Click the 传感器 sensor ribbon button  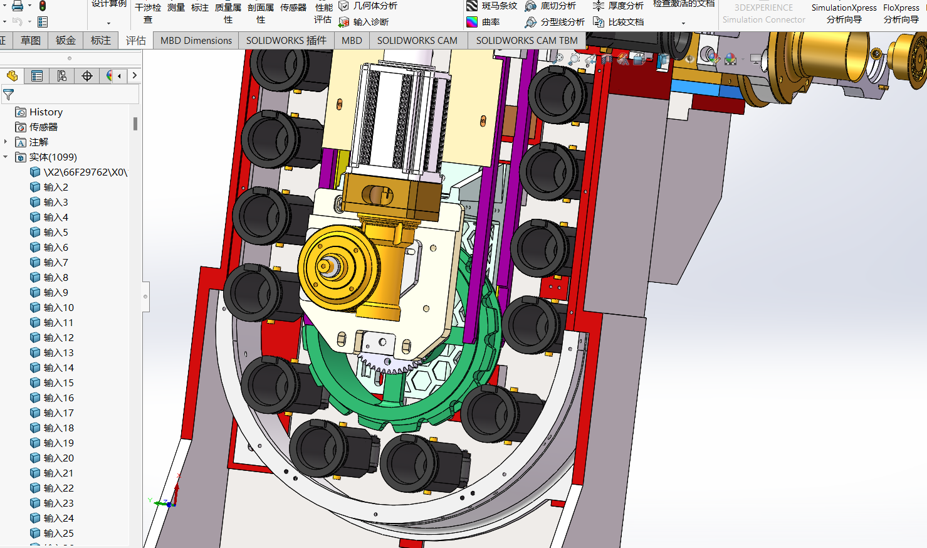click(x=293, y=8)
